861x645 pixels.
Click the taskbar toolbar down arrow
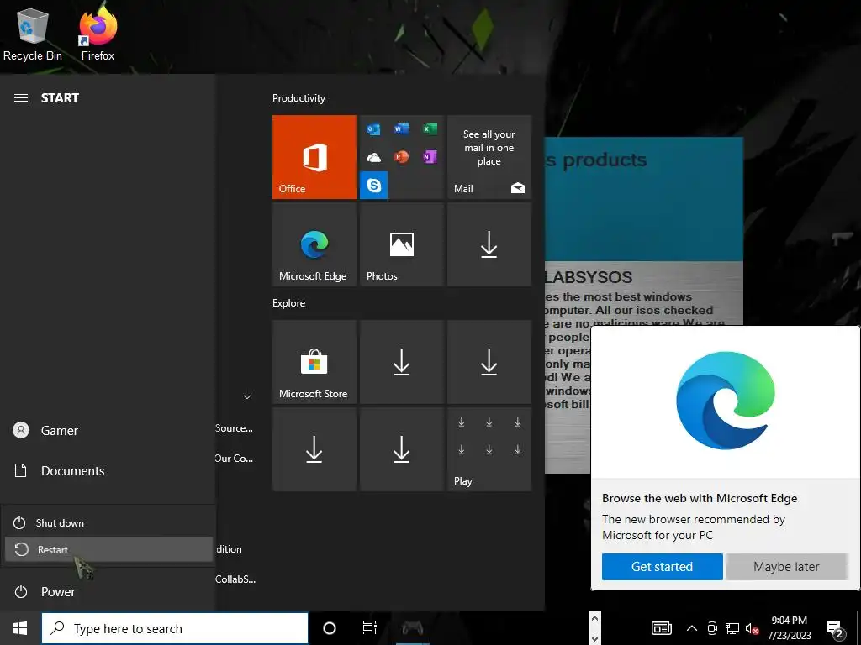594,637
